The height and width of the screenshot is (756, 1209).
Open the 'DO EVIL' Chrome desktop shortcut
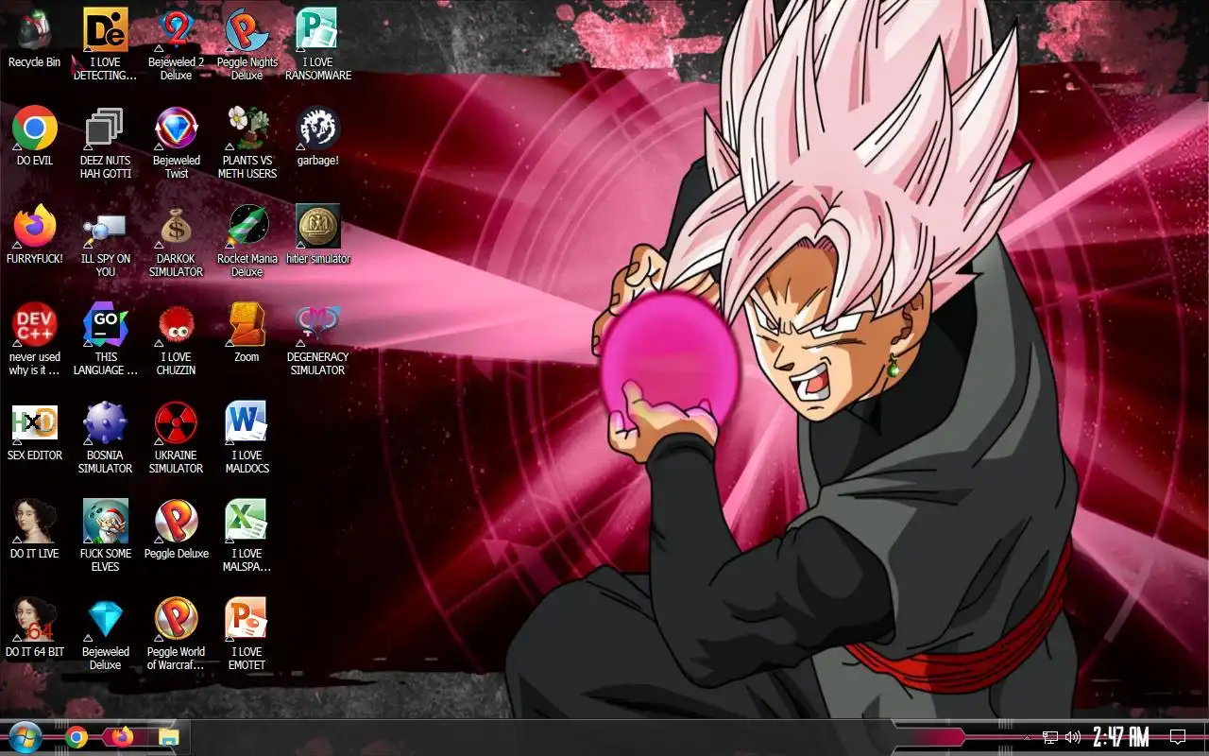pyautogui.click(x=34, y=136)
